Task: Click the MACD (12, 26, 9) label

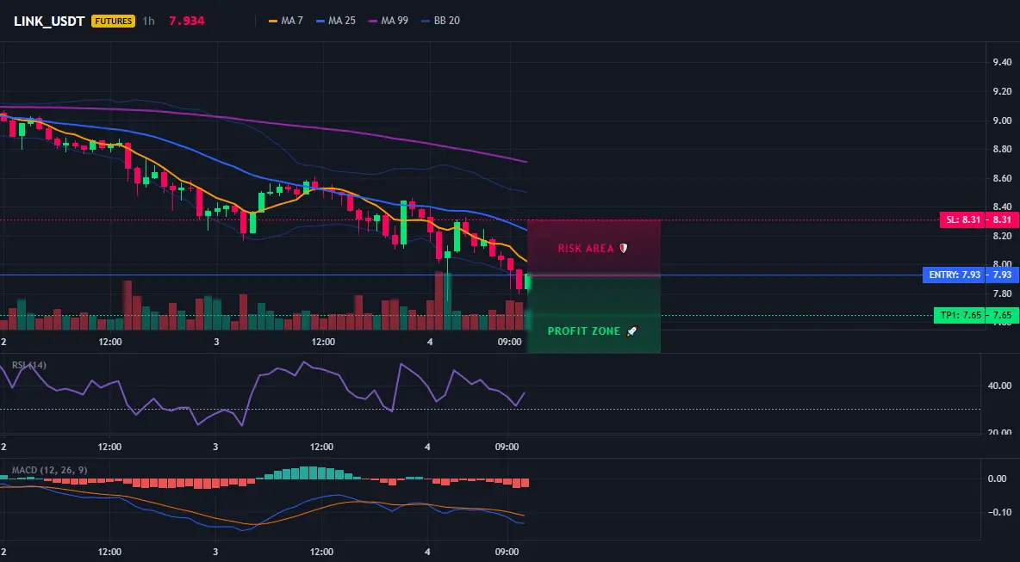Action: click(x=49, y=470)
